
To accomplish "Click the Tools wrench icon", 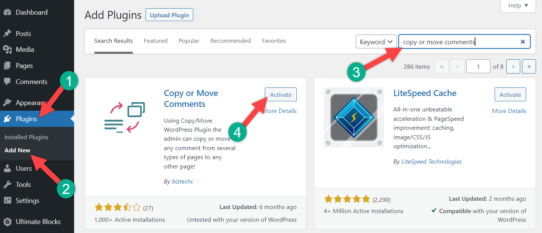I will (7, 184).
